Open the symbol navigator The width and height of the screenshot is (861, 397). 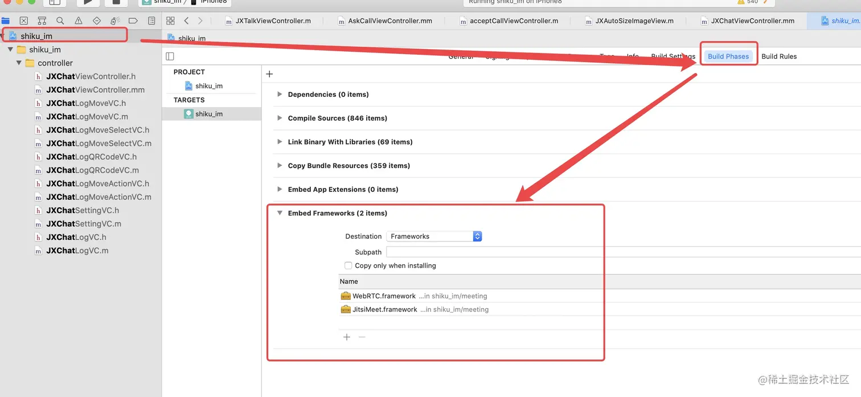[42, 21]
